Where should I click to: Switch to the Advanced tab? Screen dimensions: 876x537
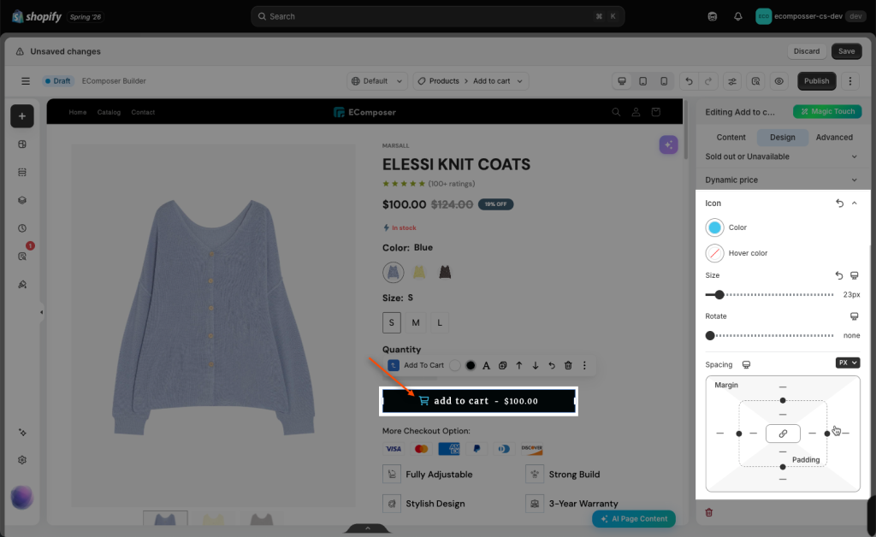tap(834, 138)
